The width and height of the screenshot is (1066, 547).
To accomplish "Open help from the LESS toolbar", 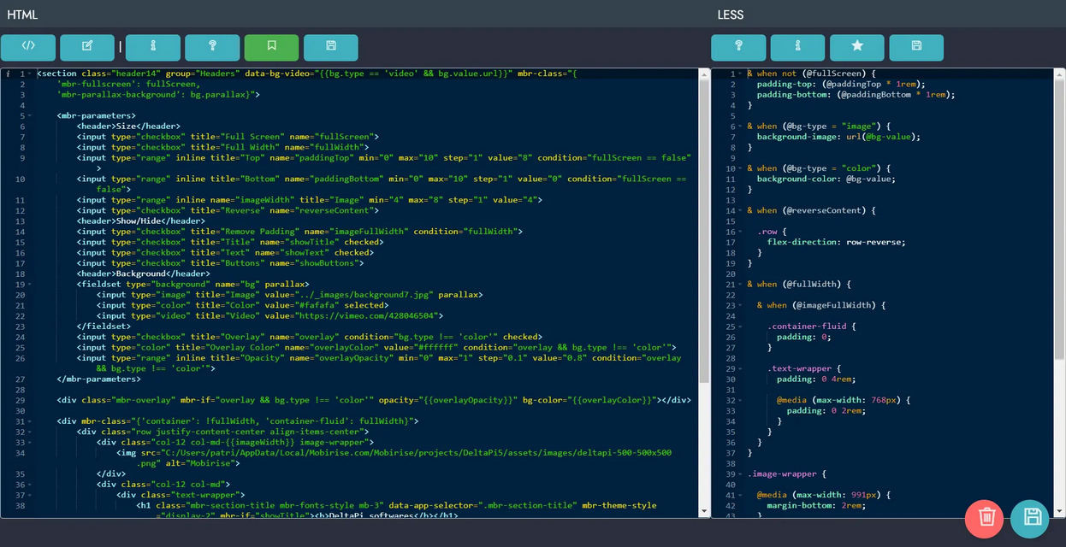I will (x=738, y=47).
